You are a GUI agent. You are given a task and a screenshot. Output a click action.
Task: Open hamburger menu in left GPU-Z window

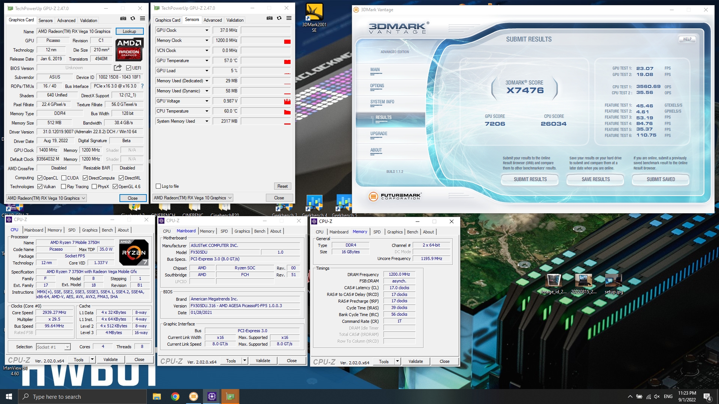pos(142,18)
